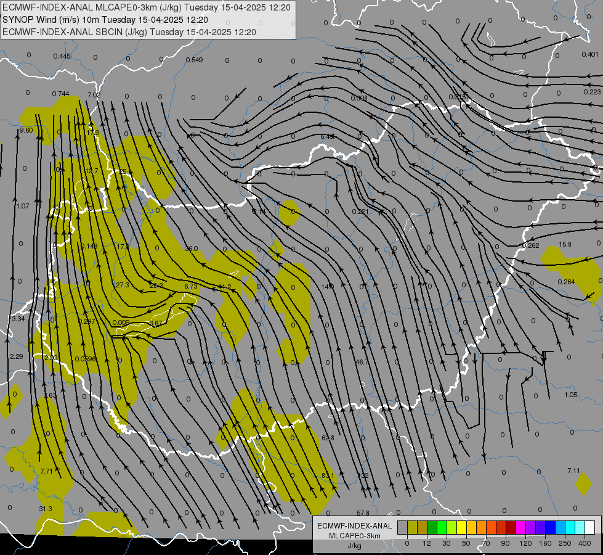Viewport: 603px width, 555px height.
Task: Click the map value 3.63
Action: click(x=50, y=395)
